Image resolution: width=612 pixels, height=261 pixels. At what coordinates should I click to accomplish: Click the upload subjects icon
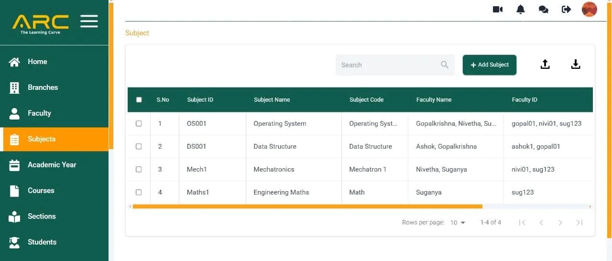pos(545,65)
